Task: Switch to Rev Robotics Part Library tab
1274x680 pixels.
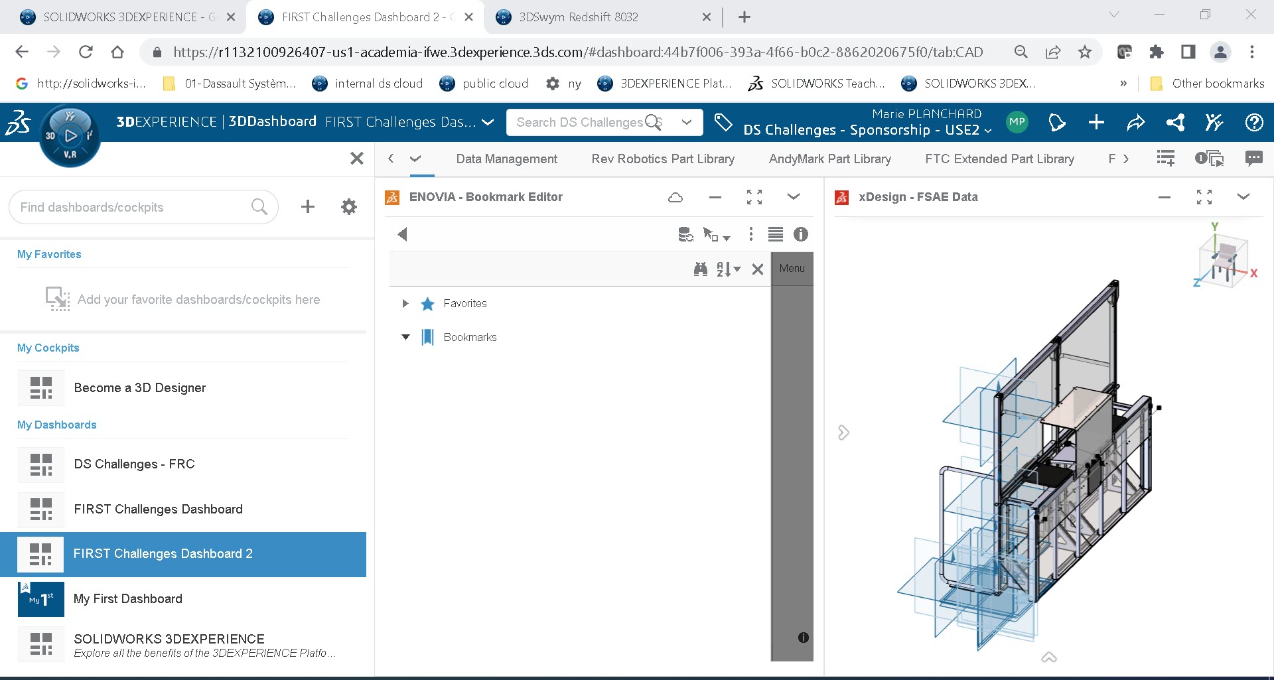Action: pos(663,159)
